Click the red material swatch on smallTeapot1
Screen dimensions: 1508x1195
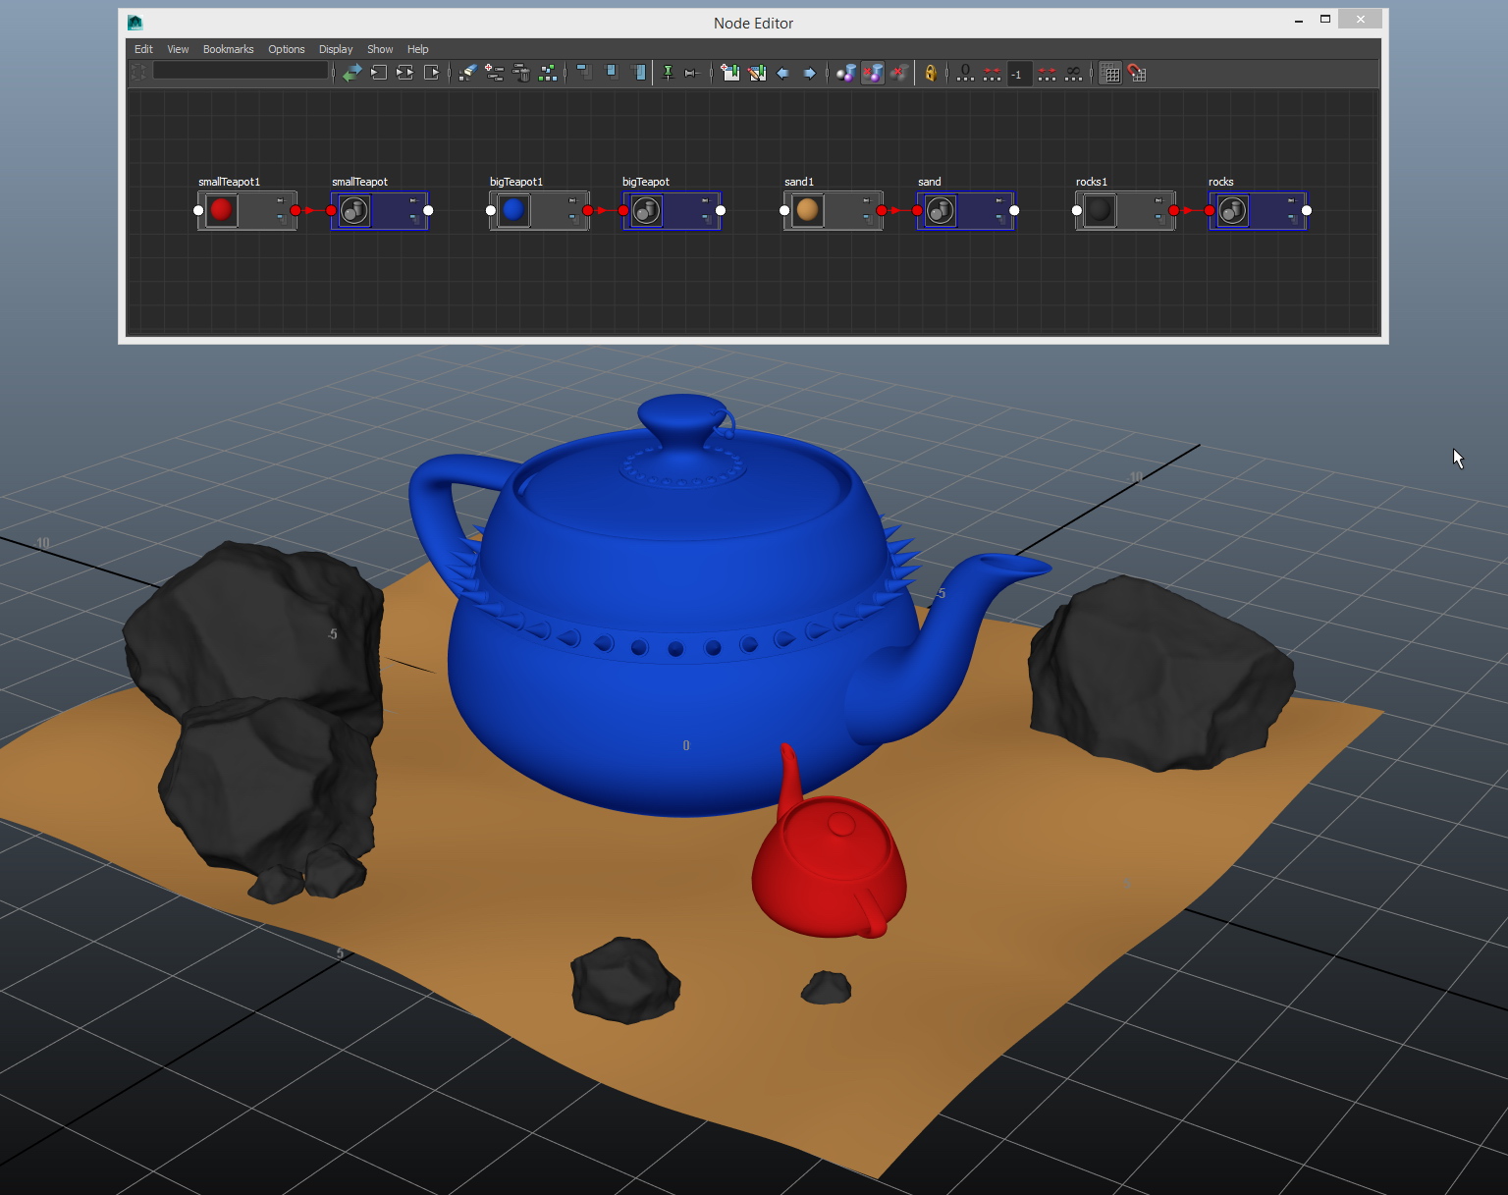coord(221,209)
